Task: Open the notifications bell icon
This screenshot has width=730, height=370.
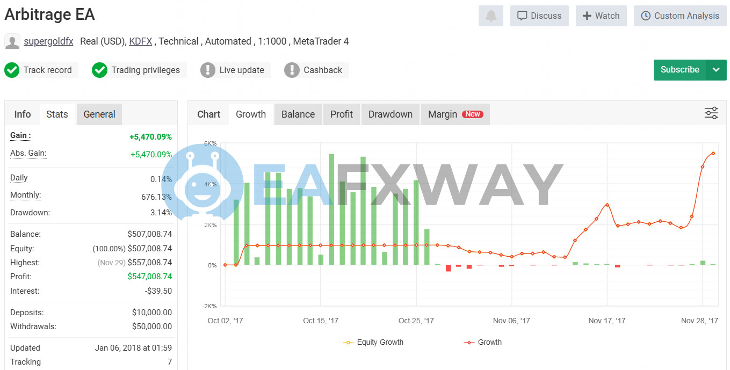Action: click(x=490, y=16)
